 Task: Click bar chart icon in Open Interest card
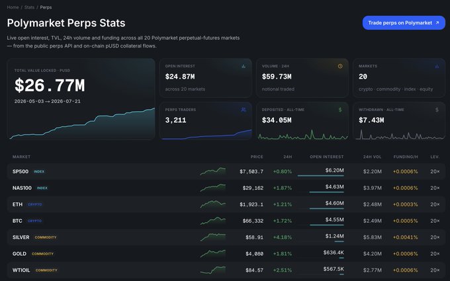[244, 66]
